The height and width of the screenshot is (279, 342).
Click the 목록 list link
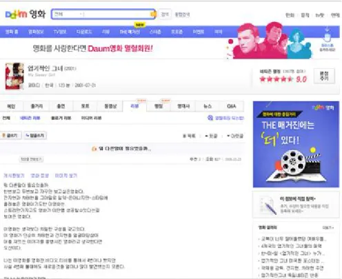[x=189, y=136]
